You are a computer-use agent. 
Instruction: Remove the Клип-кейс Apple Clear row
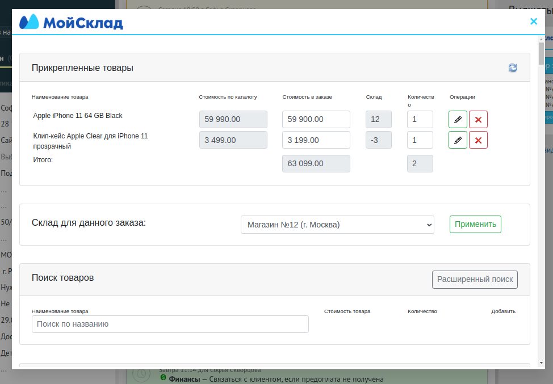coord(478,140)
